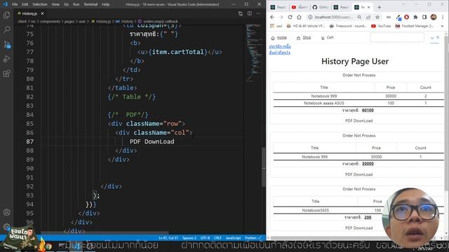The image size is (449, 252).
Task: Switch to the first React browser tab
Action: (x=279, y=7)
